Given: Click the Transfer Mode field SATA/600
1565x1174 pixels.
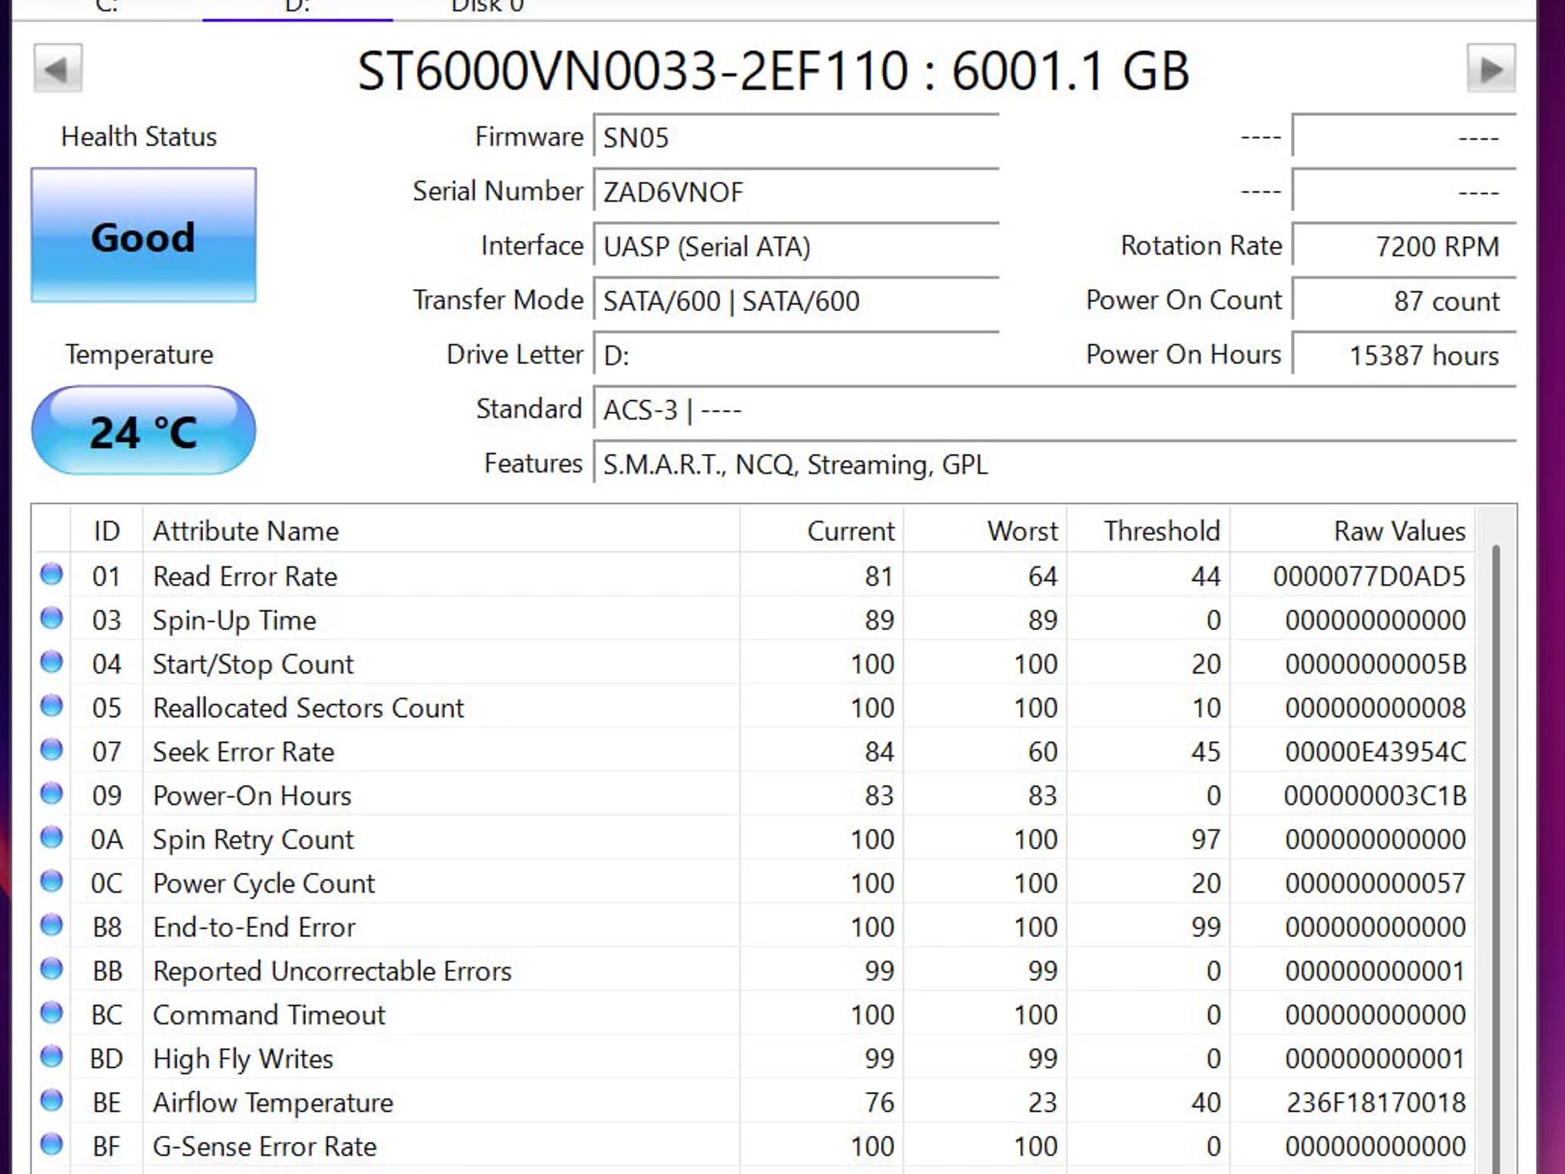Looking at the screenshot, I should [x=796, y=300].
